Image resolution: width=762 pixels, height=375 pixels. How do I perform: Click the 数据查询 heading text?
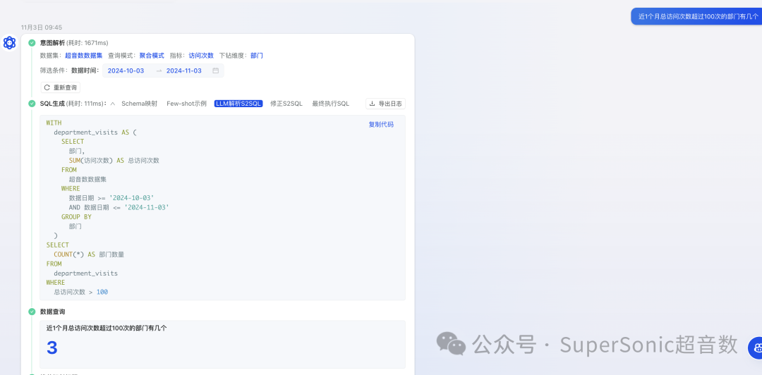coord(52,312)
